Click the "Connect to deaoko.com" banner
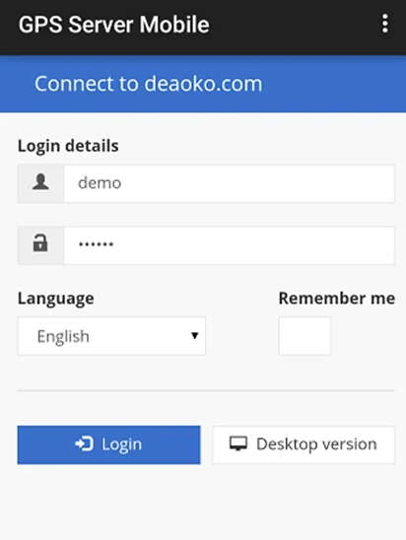 coord(203,84)
